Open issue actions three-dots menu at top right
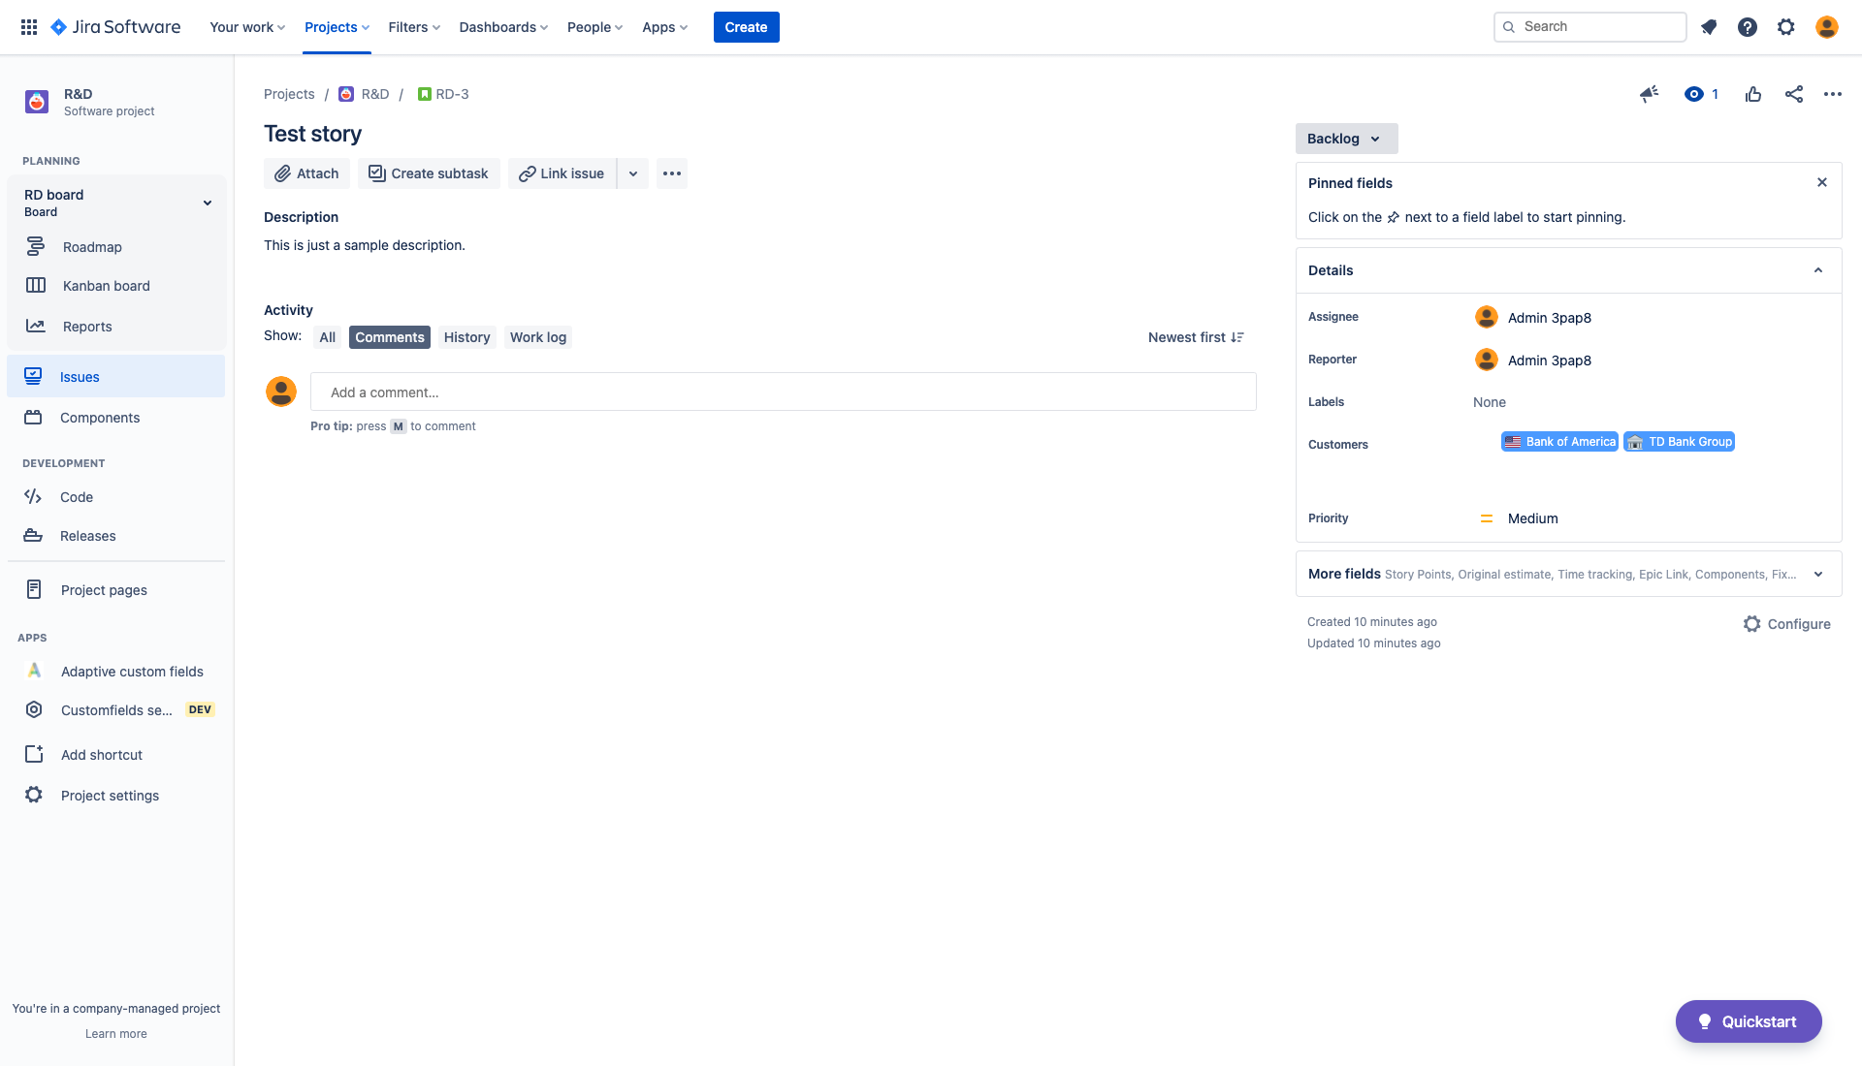This screenshot has width=1862, height=1066. point(1832,94)
